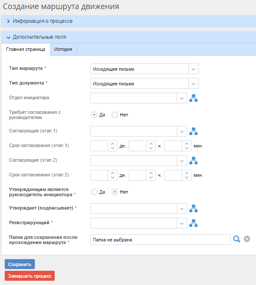Switch to the Главная страница tab
This screenshot has height=285, width=256.
coord(25,50)
